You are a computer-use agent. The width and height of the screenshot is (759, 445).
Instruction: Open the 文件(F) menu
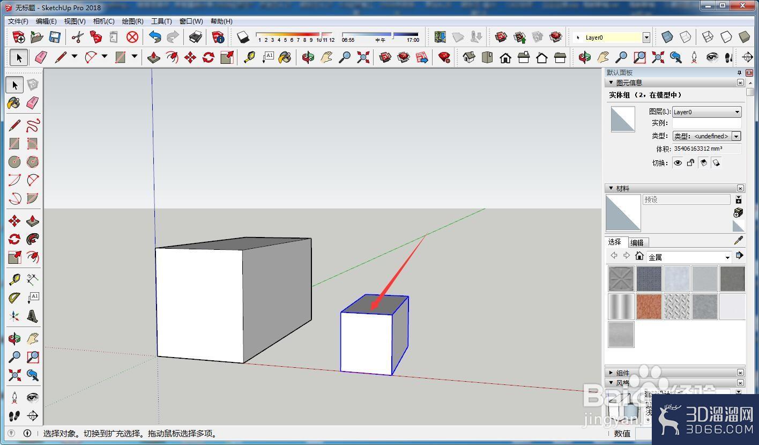tap(18, 21)
